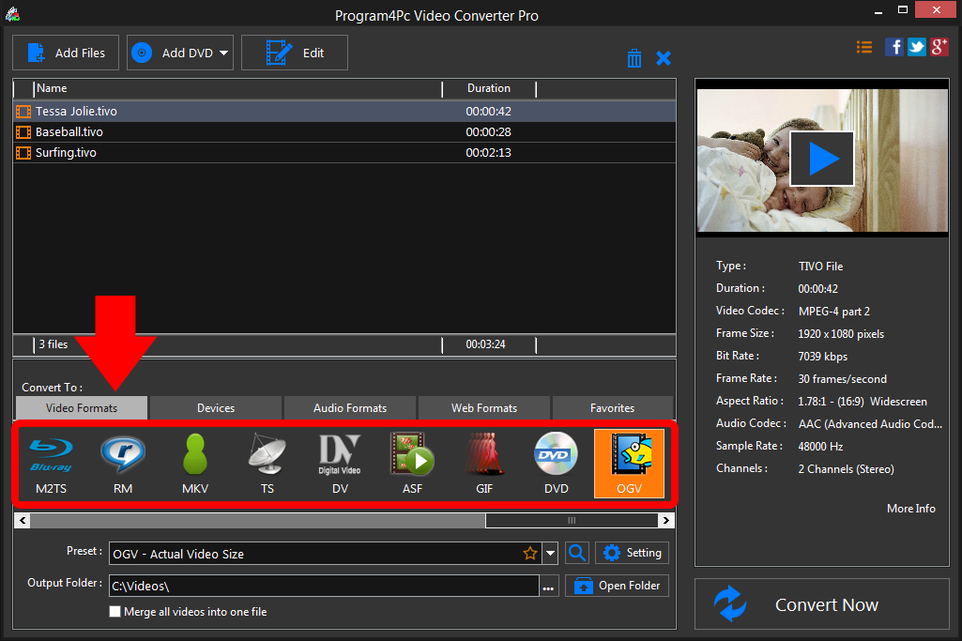Click the format list scrollbar thumb
This screenshot has width=962, height=641.
[572, 521]
